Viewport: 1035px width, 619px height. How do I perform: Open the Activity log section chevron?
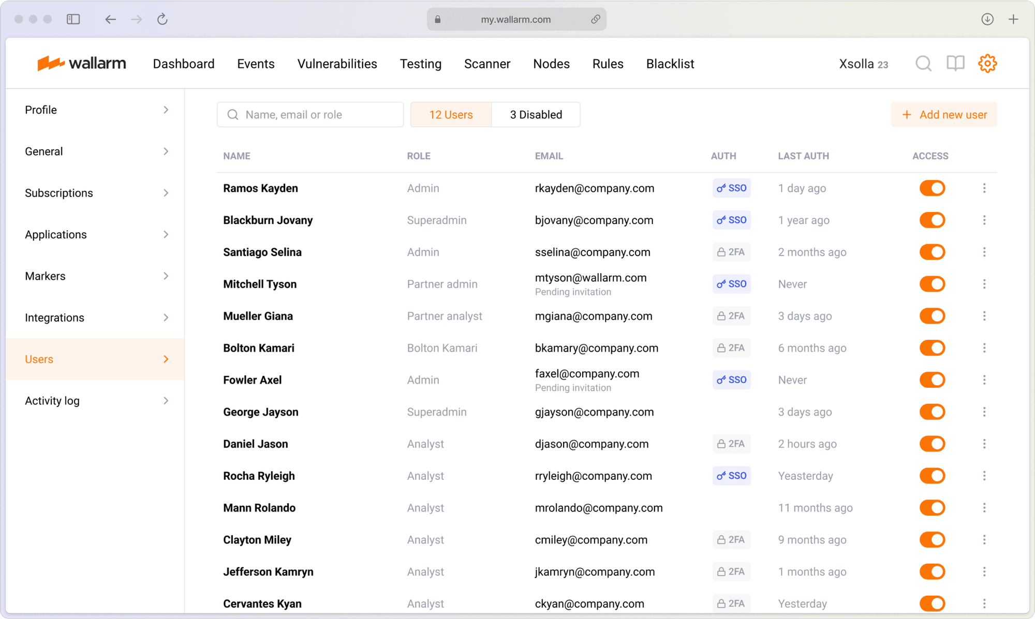coord(166,401)
